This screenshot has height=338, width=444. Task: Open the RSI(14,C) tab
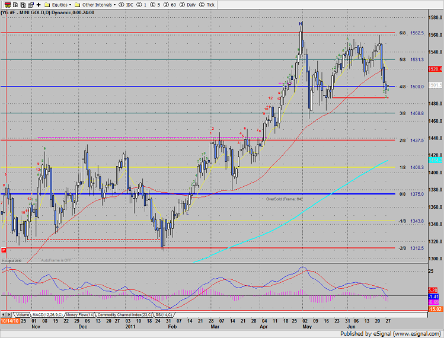tap(164, 315)
